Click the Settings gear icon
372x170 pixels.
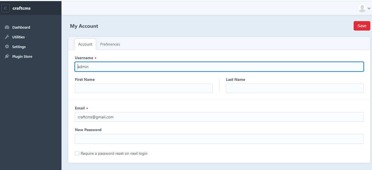pyautogui.click(x=7, y=47)
